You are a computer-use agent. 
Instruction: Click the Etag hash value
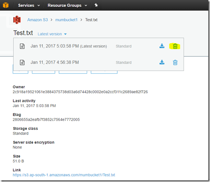pyautogui.click(x=46, y=119)
